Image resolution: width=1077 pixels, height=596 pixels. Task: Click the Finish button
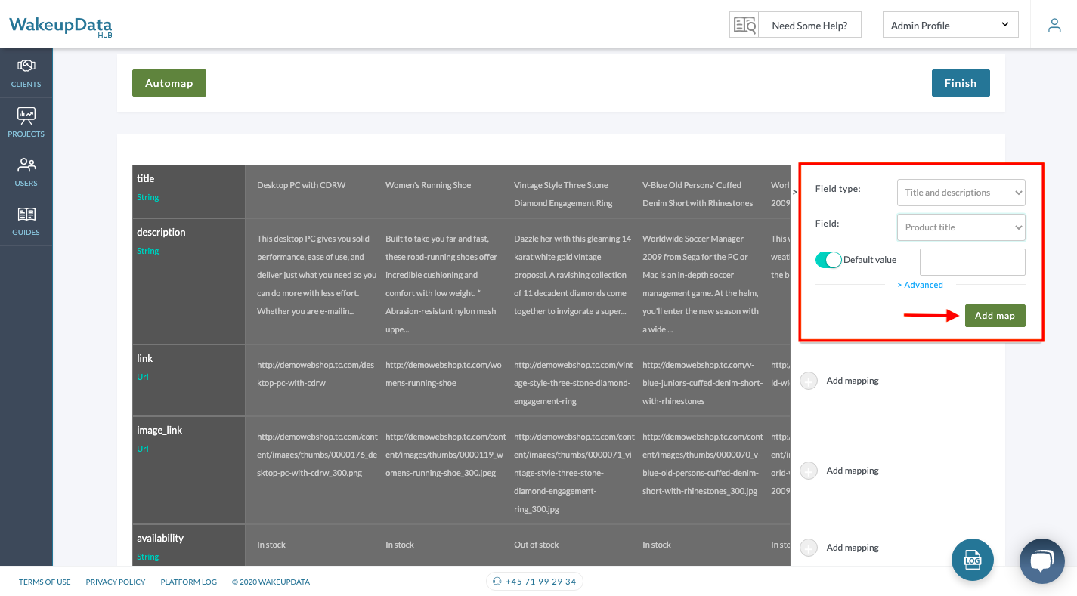960,83
